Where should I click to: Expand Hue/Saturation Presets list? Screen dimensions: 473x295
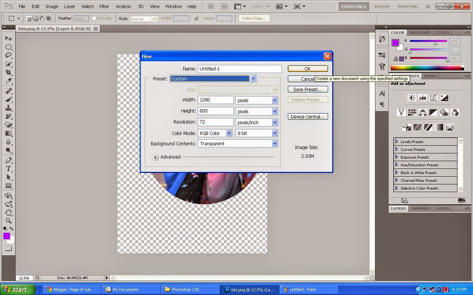pyautogui.click(x=397, y=165)
